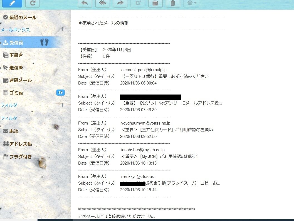
Task: Click sender account_post@tr.mufg.jp
Action: pos(144,70)
